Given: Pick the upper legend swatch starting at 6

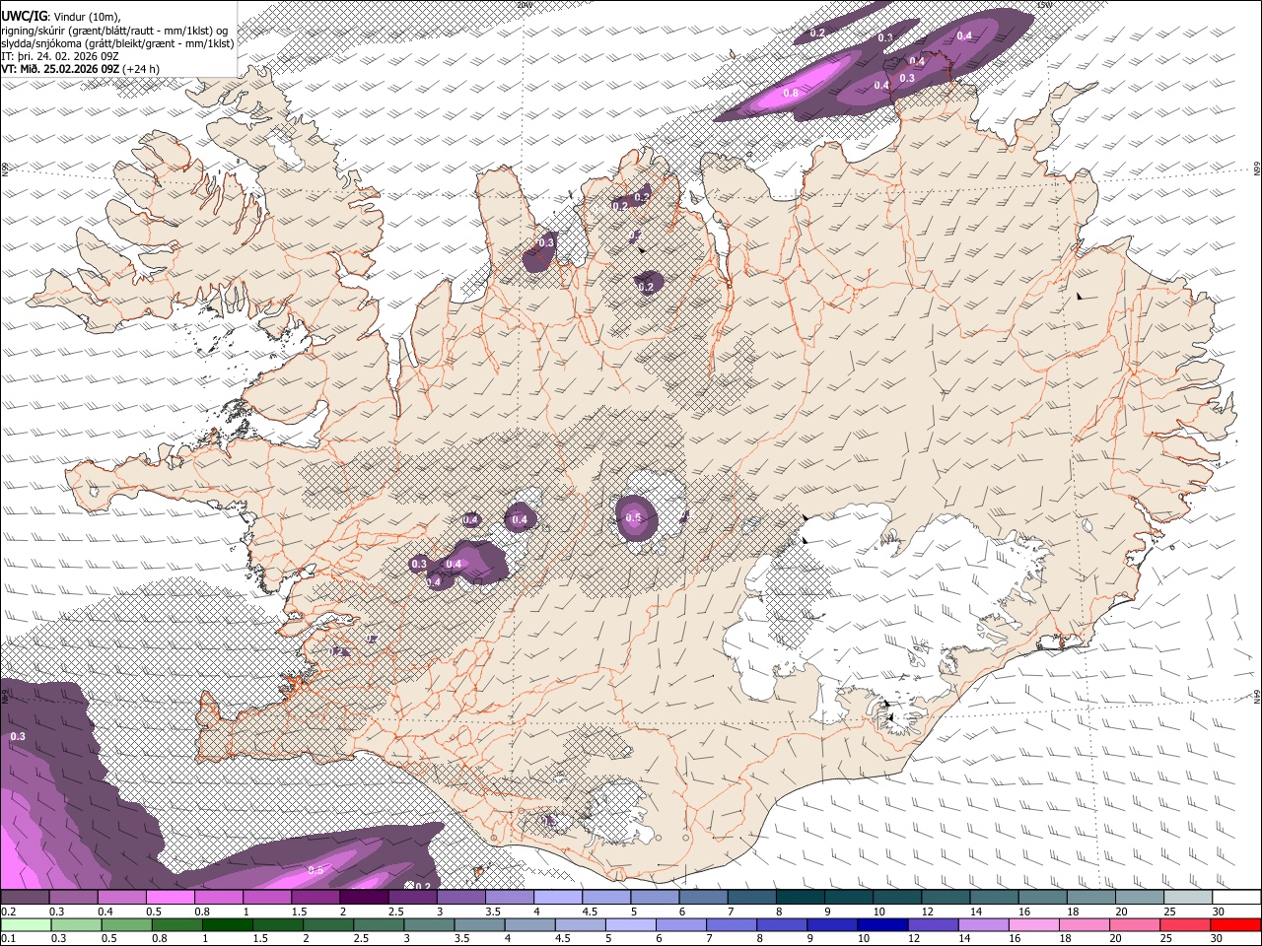Looking at the screenshot, I should coord(704,898).
